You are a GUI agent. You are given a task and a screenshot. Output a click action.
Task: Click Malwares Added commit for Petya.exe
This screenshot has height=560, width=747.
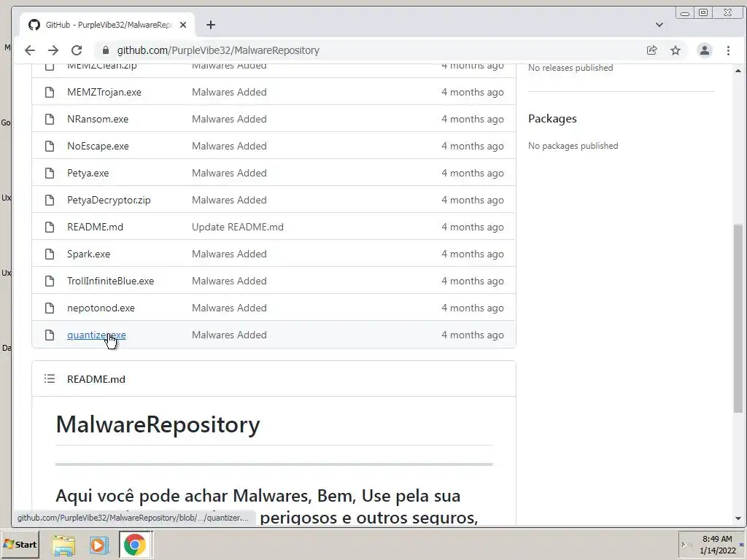(229, 173)
